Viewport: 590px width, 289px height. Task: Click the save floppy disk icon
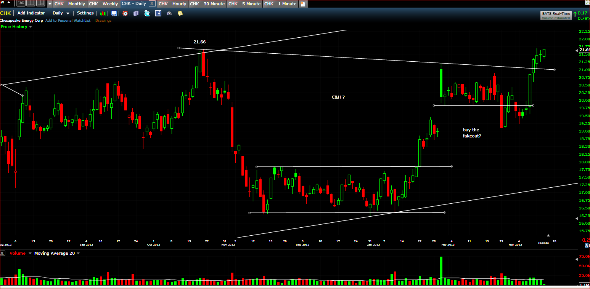click(114, 13)
